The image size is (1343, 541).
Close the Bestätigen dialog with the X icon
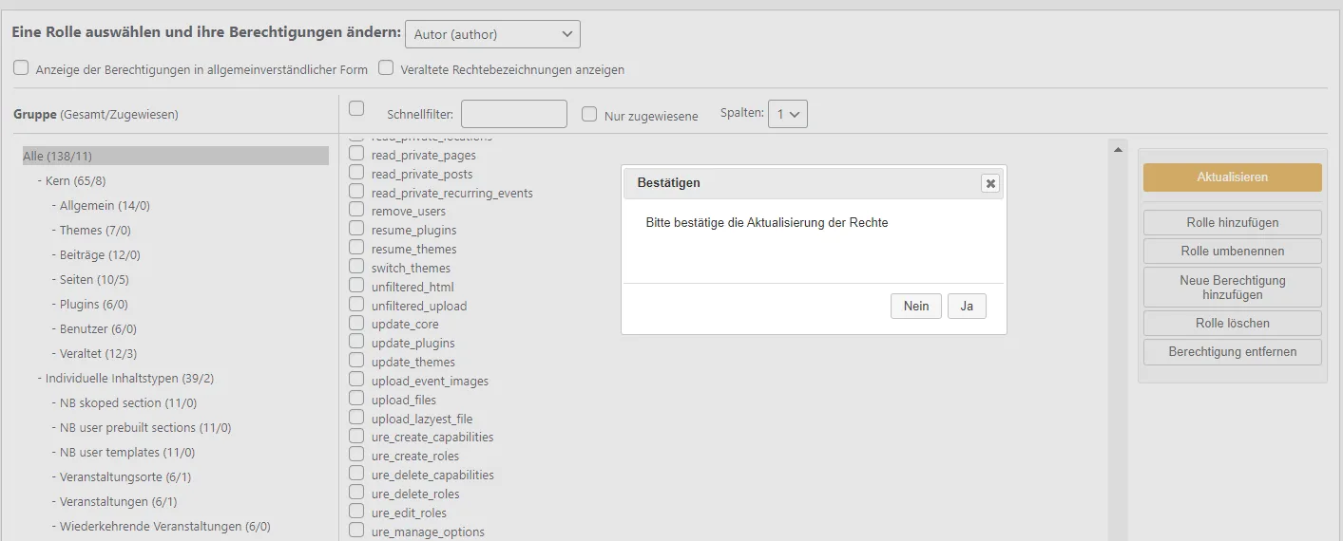pyautogui.click(x=990, y=183)
